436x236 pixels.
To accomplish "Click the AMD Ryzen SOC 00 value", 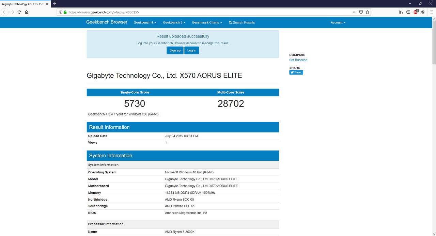I will tap(180, 200).
